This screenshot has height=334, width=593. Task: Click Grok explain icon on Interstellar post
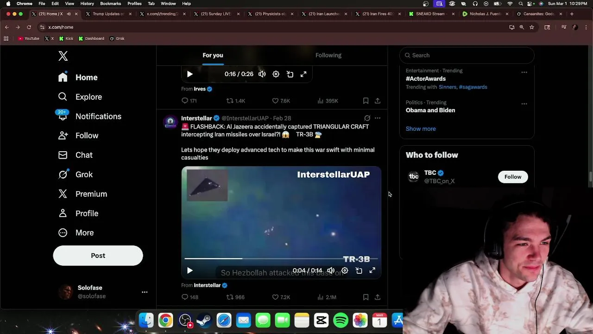[367, 118]
